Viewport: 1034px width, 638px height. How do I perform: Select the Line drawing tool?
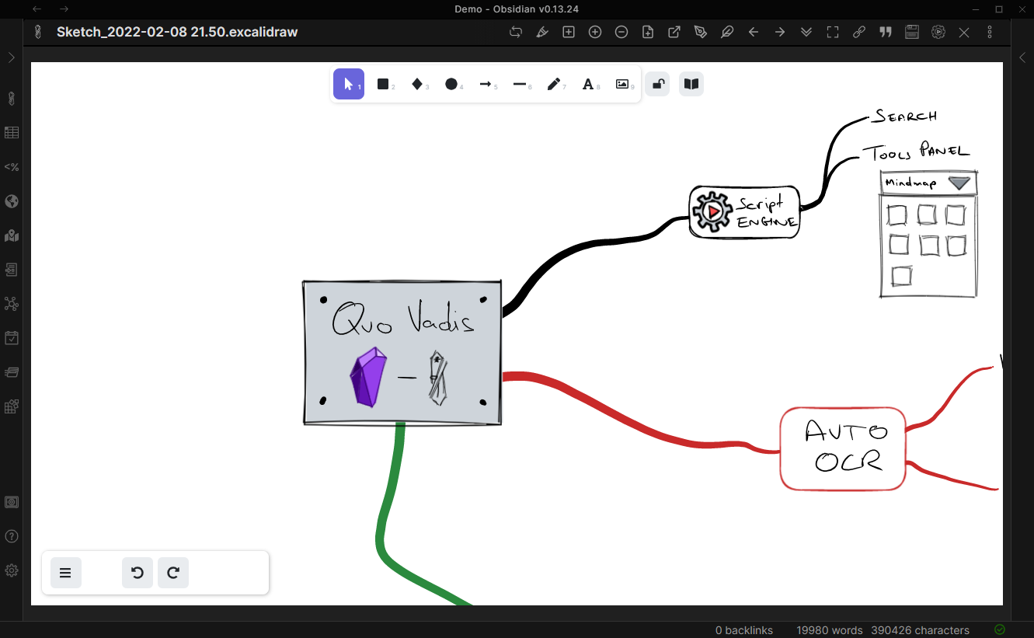pos(520,84)
